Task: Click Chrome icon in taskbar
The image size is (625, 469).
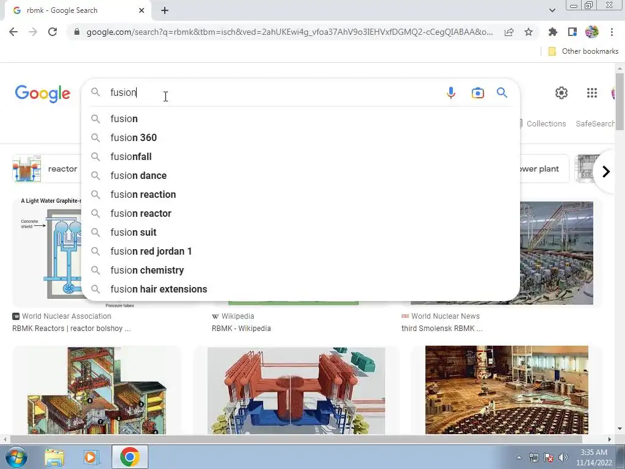Action: point(129,457)
